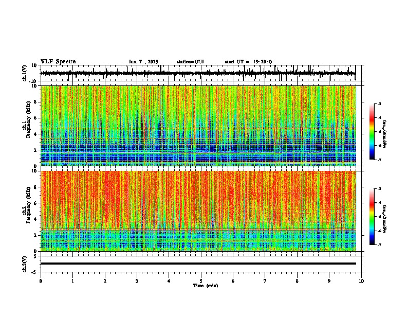Click the ch.1 spectrogram color scale bar
This screenshot has width=407, height=315.
pos(372,132)
